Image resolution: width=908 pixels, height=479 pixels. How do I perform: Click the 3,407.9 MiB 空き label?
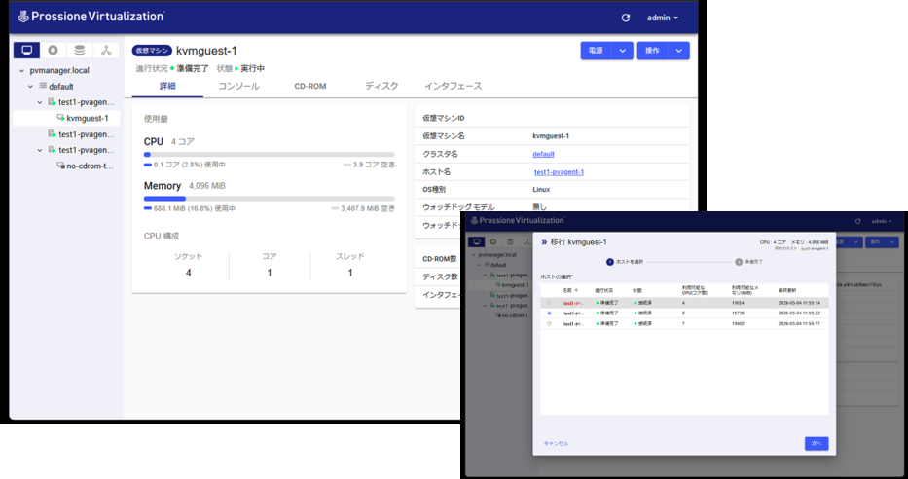click(368, 208)
